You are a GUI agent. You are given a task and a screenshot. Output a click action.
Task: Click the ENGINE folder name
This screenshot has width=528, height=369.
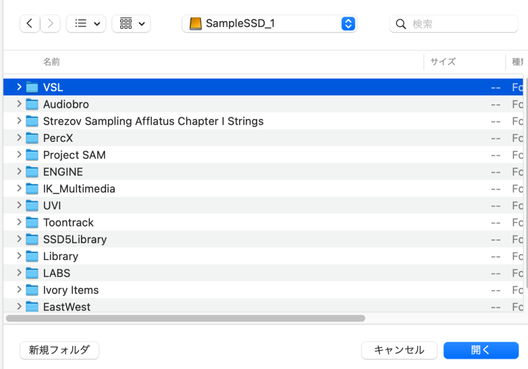(63, 171)
